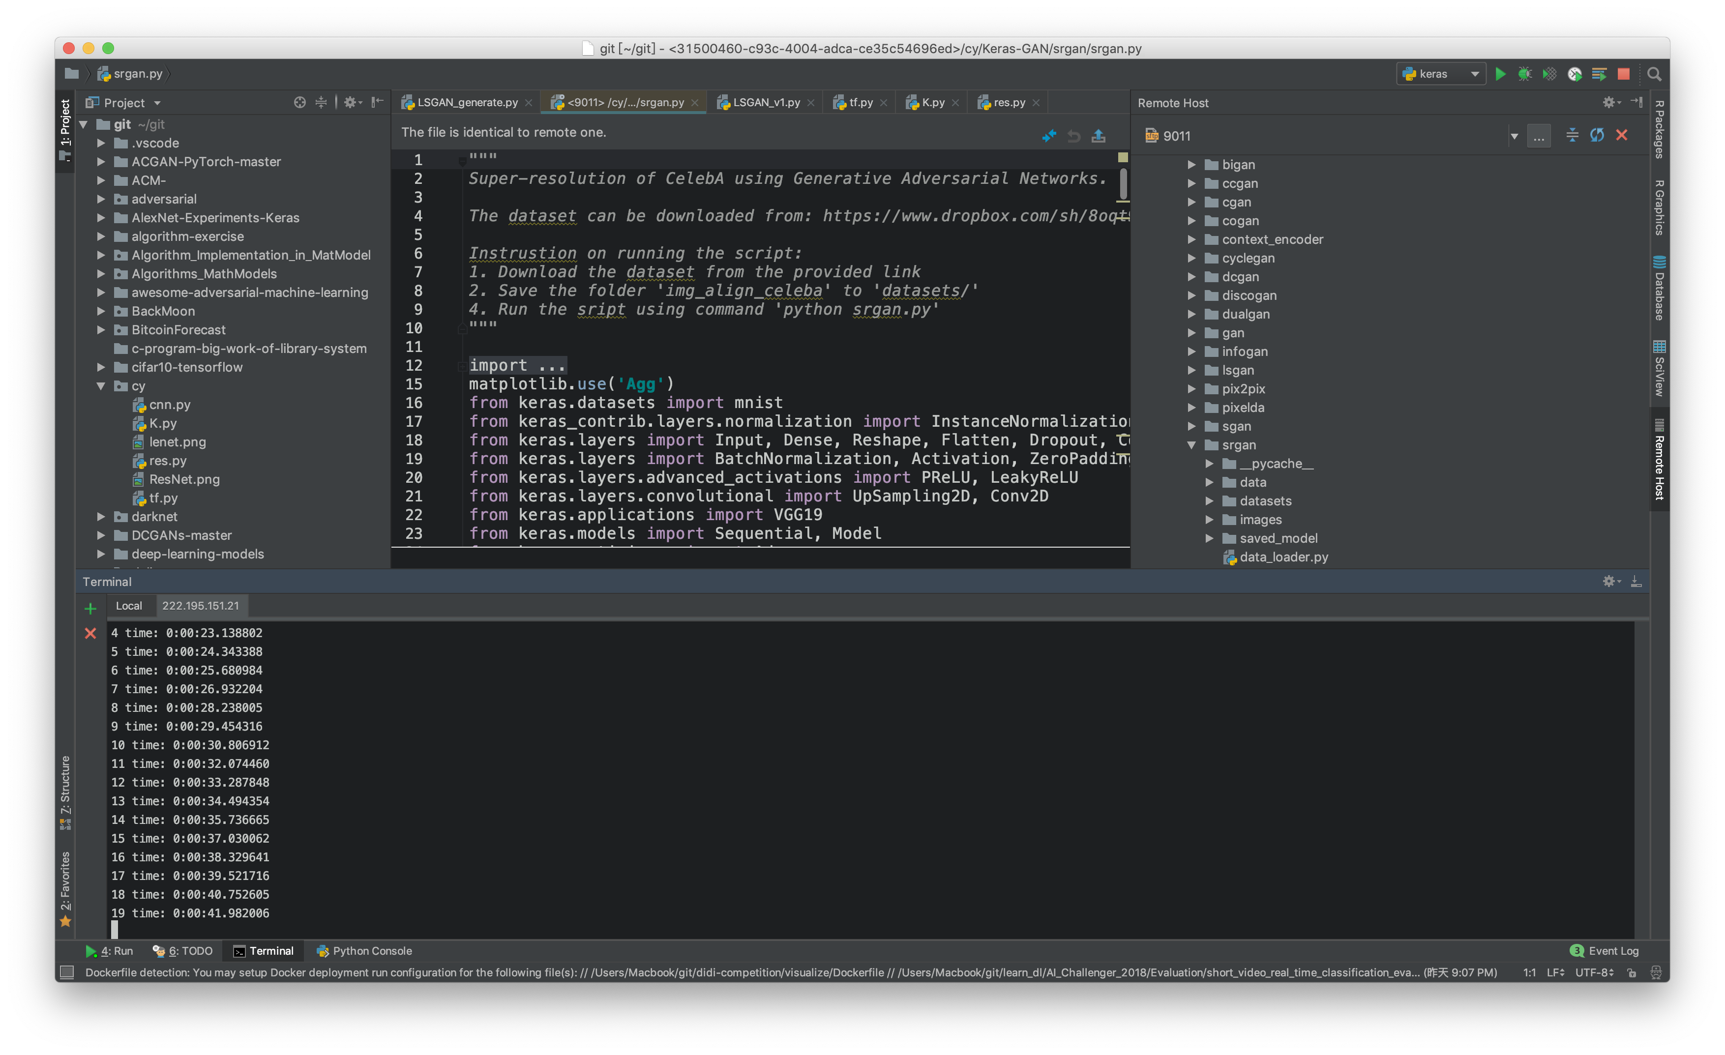Stop the running process with red square

(1624, 74)
